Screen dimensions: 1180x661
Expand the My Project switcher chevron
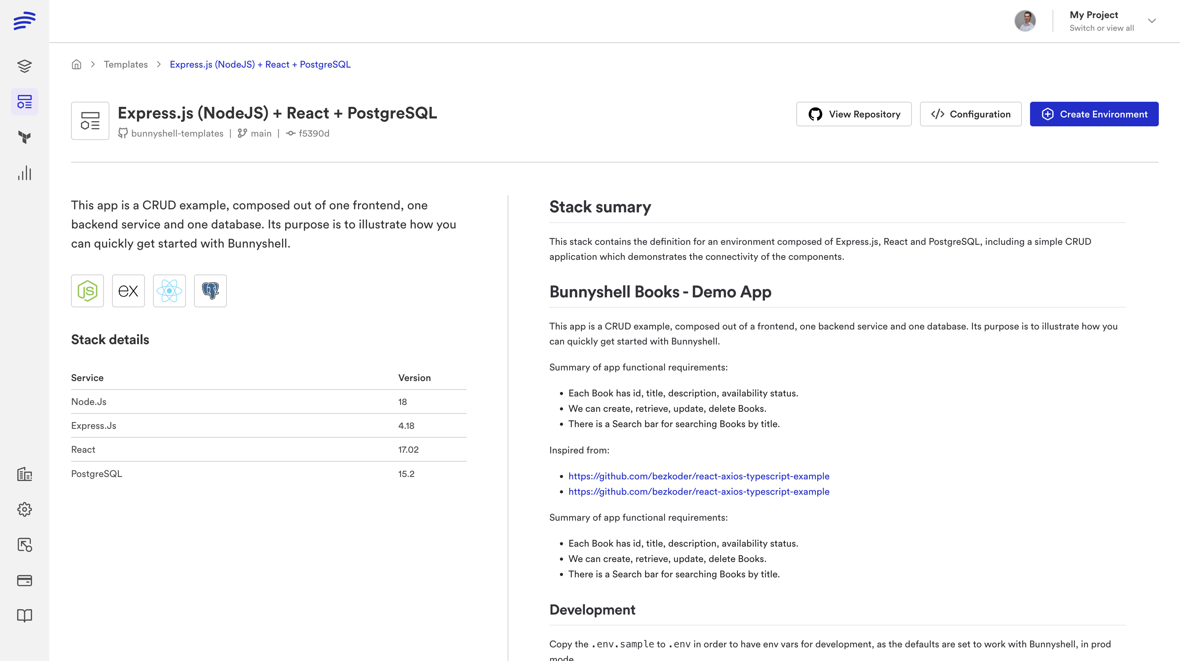coord(1152,21)
